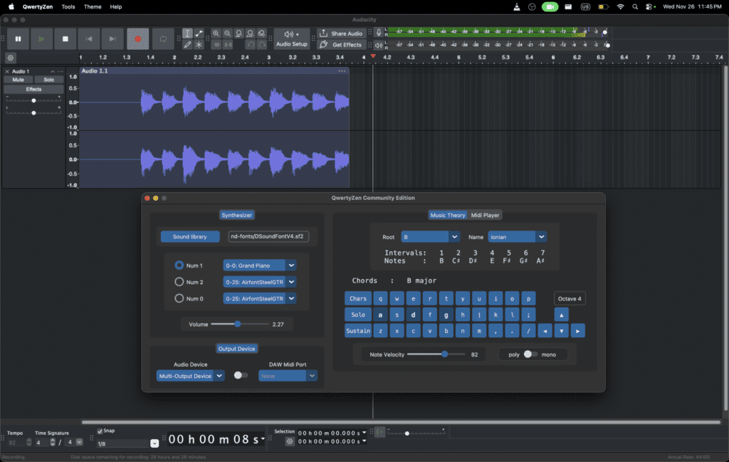Select the Num 2 radio button
This screenshot has width=729, height=462.
click(179, 281)
